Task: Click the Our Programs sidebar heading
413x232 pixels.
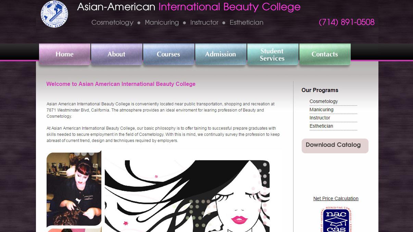Action: click(320, 90)
